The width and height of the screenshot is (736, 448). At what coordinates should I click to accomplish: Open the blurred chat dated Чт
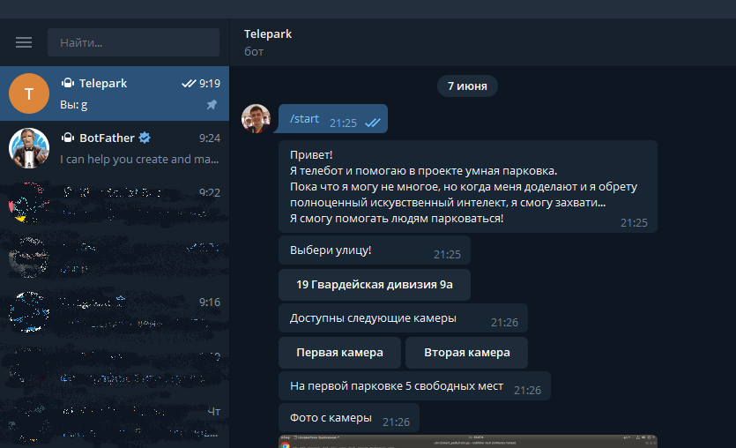(115, 421)
